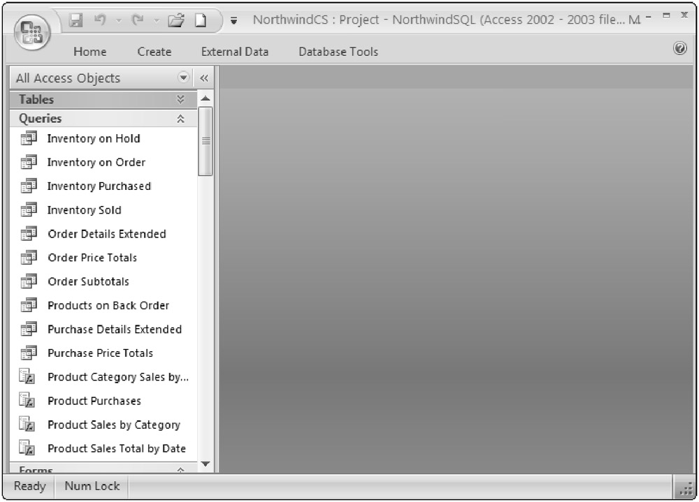Switch to the Create ribbon tab
Screen dimensions: 699x502
pyautogui.click(x=154, y=52)
